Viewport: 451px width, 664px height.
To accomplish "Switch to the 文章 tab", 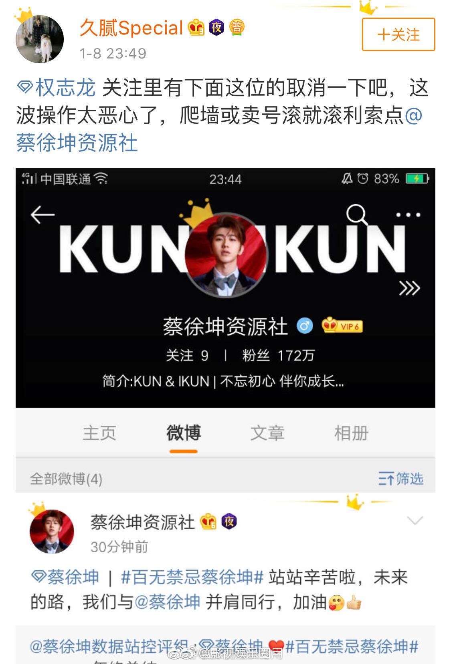I will point(267,433).
